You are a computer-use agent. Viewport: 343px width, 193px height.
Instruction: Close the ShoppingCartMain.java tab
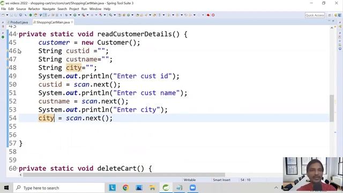point(72,22)
